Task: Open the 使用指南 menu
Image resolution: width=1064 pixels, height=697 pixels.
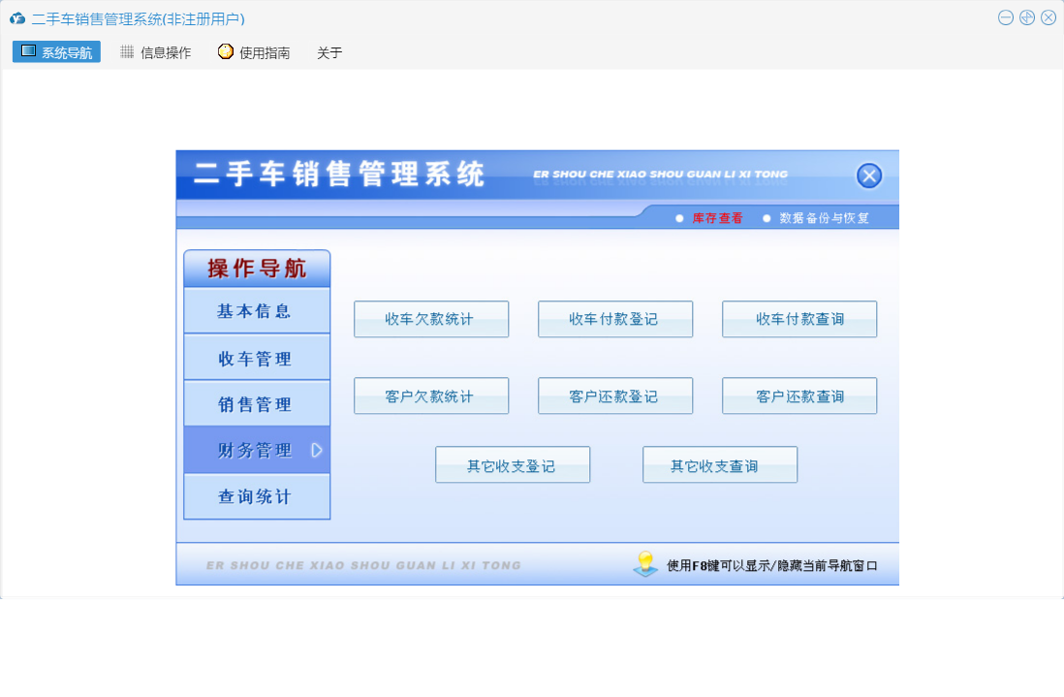Action: pyautogui.click(x=255, y=52)
